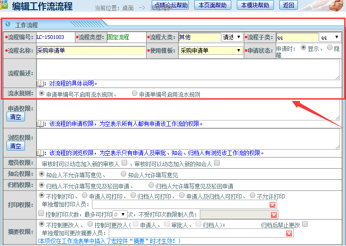Check 审核时可以动态加入新的审核人 checkbox

click(x=124, y=163)
